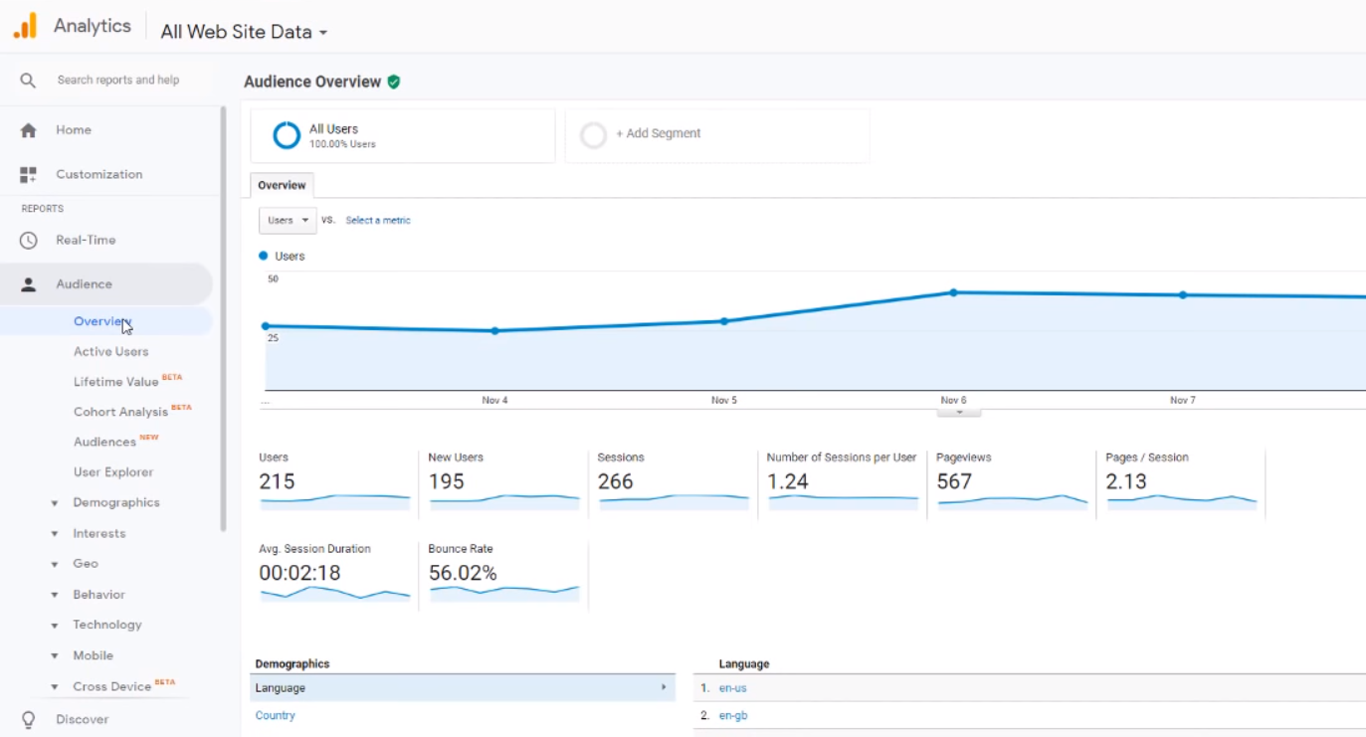
Task: Click the Customization dashboard icon
Action: pos(28,175)
